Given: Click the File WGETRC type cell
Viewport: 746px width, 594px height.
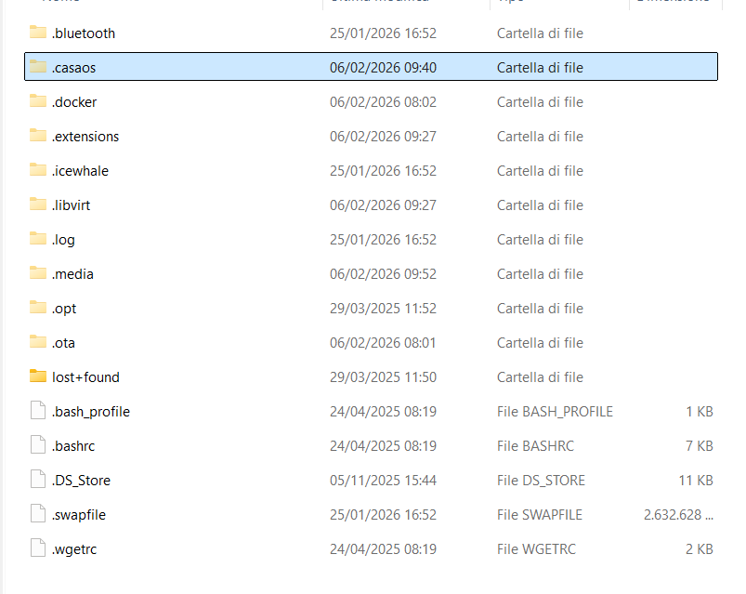Looking at the screenshot, I should coord(536,548).
